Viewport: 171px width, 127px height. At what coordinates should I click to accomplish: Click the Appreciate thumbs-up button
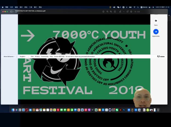[x=156, y=32]
